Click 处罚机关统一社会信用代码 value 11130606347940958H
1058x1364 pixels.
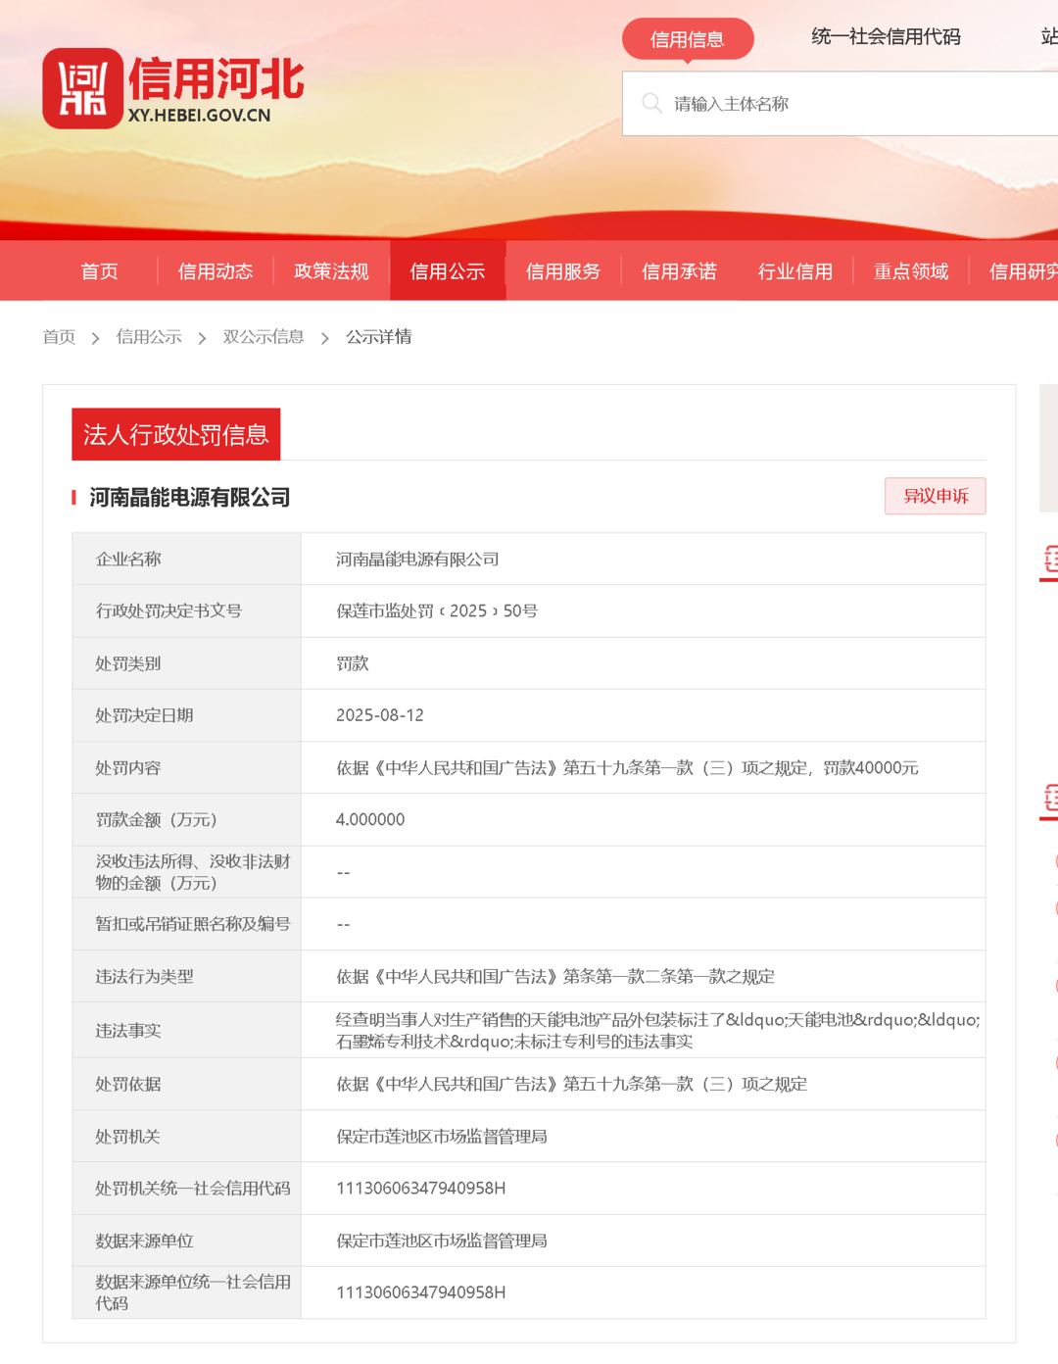pyautogui.click(x=421, y=1189)
